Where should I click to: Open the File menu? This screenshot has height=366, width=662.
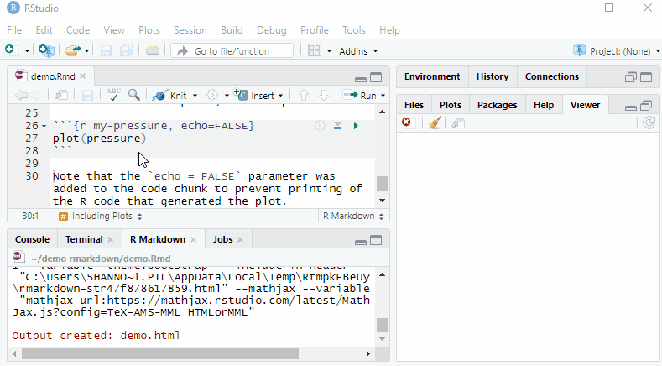pos(14,30)
